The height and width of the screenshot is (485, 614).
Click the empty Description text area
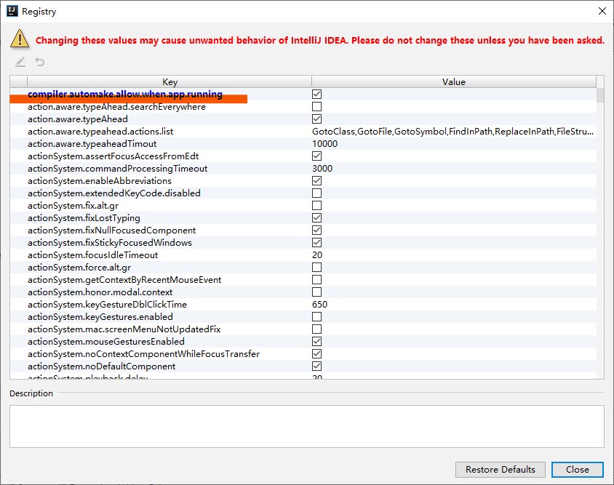(x=306, y=426)
